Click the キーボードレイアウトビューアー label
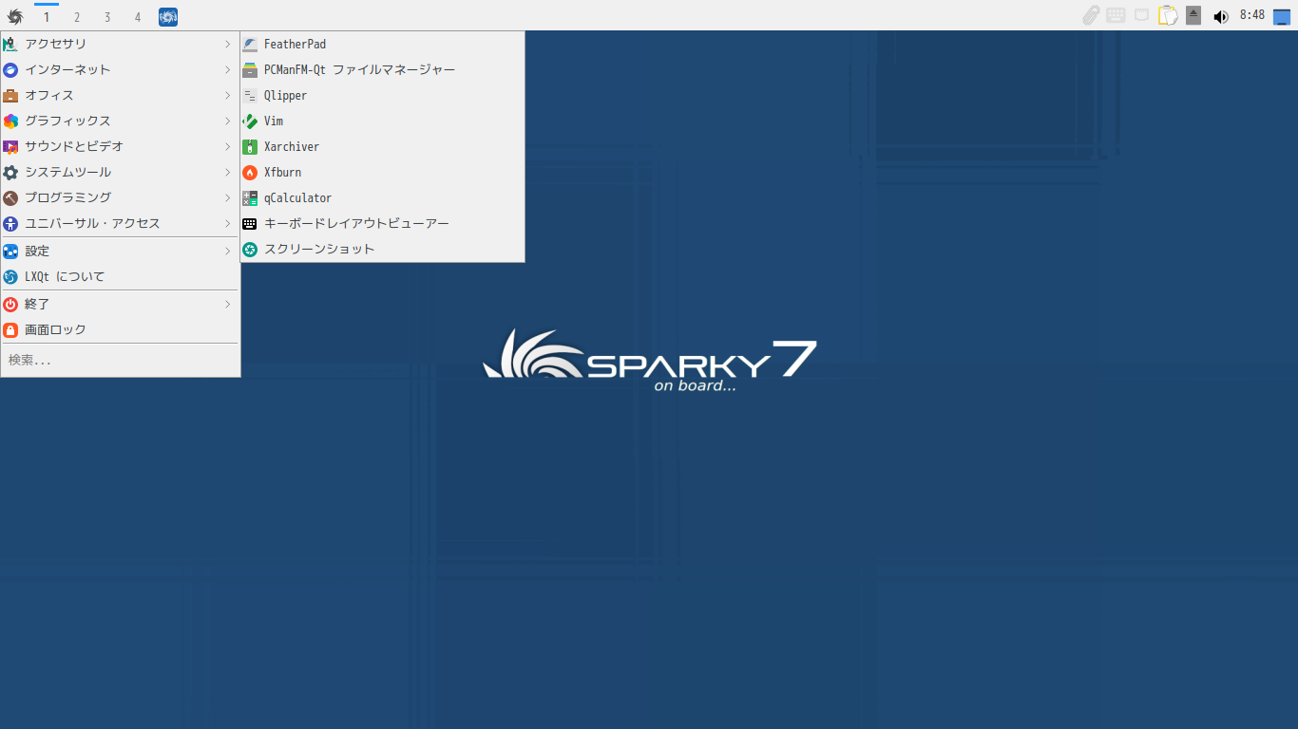The height and width of the screenshot is (729, 1298). [356, 224]
